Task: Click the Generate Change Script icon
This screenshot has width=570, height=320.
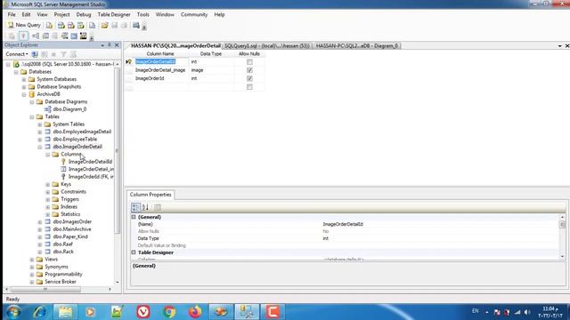Action: [12, 36]
